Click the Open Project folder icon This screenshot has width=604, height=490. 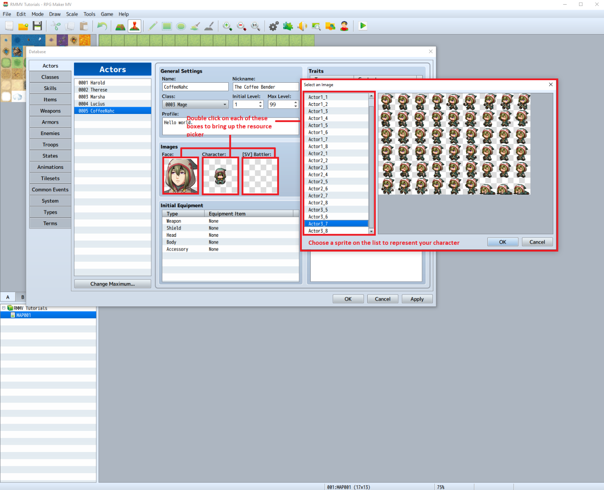point(23,26)
